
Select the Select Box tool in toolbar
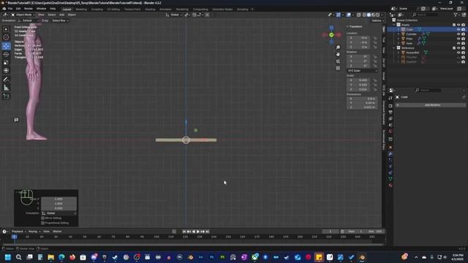click(6, 29)
